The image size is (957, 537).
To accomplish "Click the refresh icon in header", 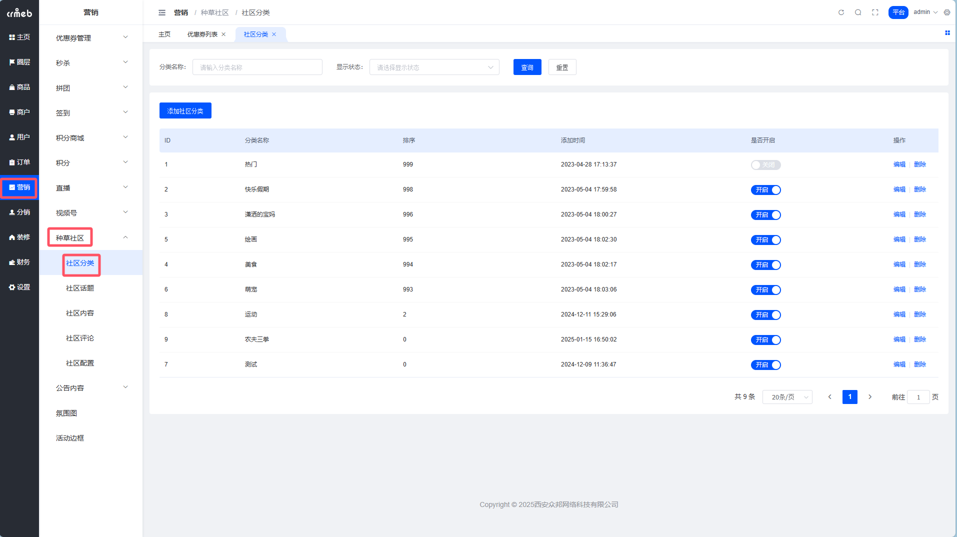I will pos(841,12).
